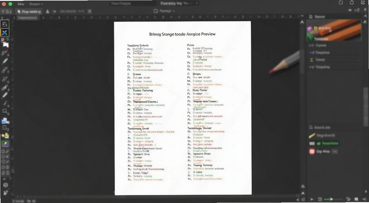Click the yellow pencil icon in lower right panel

(x=312, y=136)
